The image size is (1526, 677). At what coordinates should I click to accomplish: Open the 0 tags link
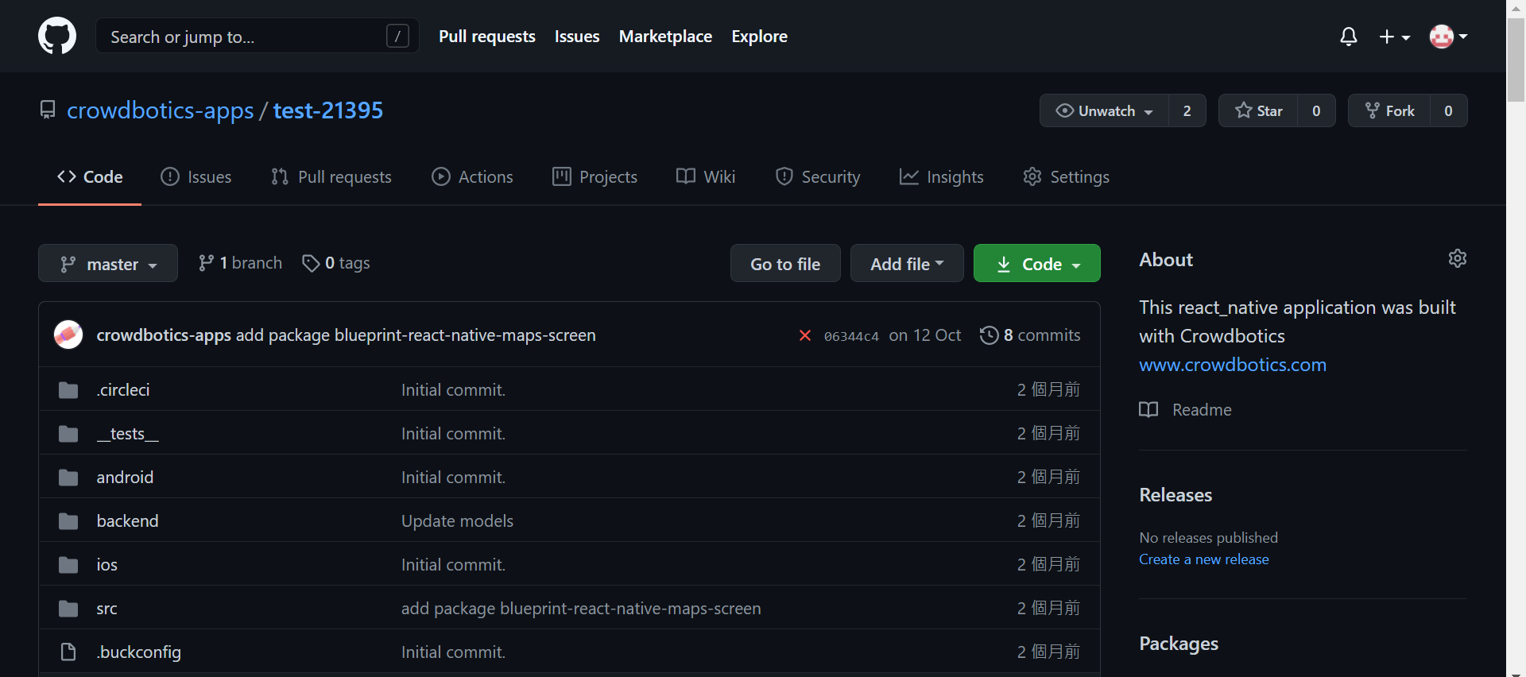click(336, 263)
